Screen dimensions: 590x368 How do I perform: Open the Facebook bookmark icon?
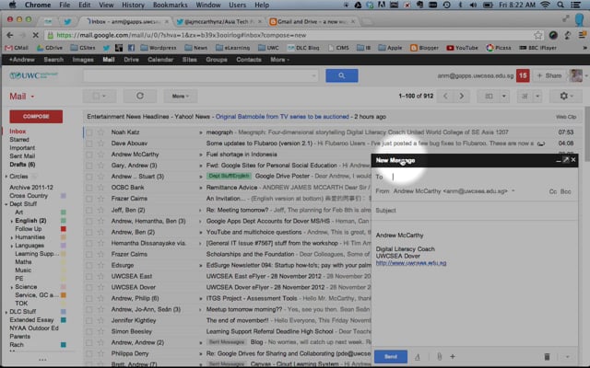[x=131, y=48]
